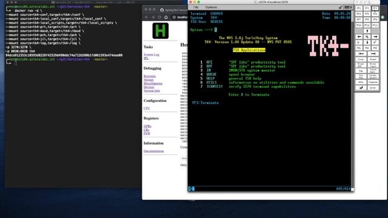Viewport: 388px width, 218px height.
Task: Click the PA2 key on keypad
Action: 367,48
